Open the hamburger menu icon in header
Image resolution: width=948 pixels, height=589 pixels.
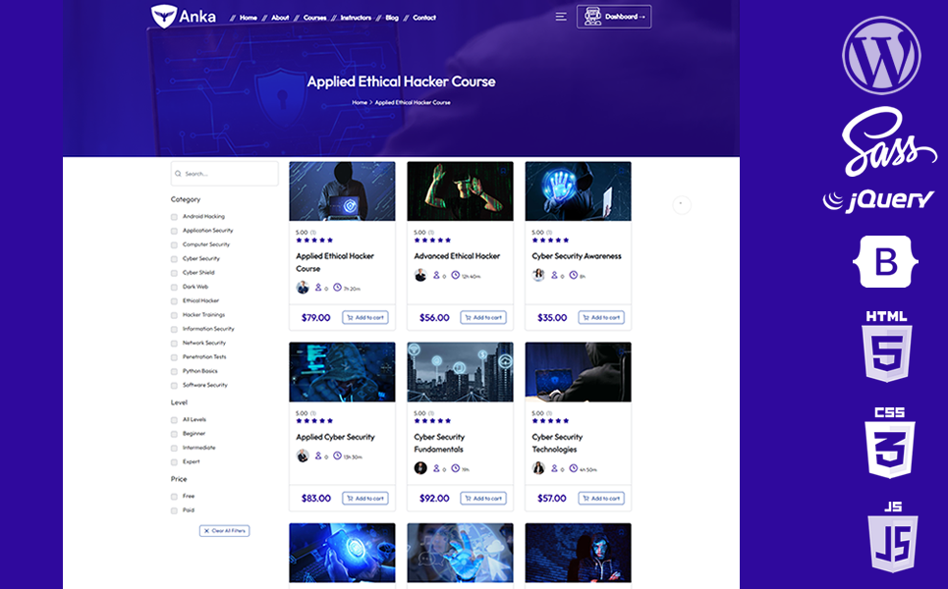click(561, 17)
